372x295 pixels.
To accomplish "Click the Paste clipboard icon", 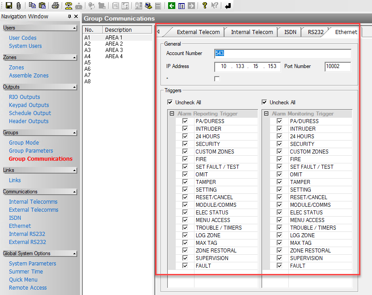I will click(42, 5).
